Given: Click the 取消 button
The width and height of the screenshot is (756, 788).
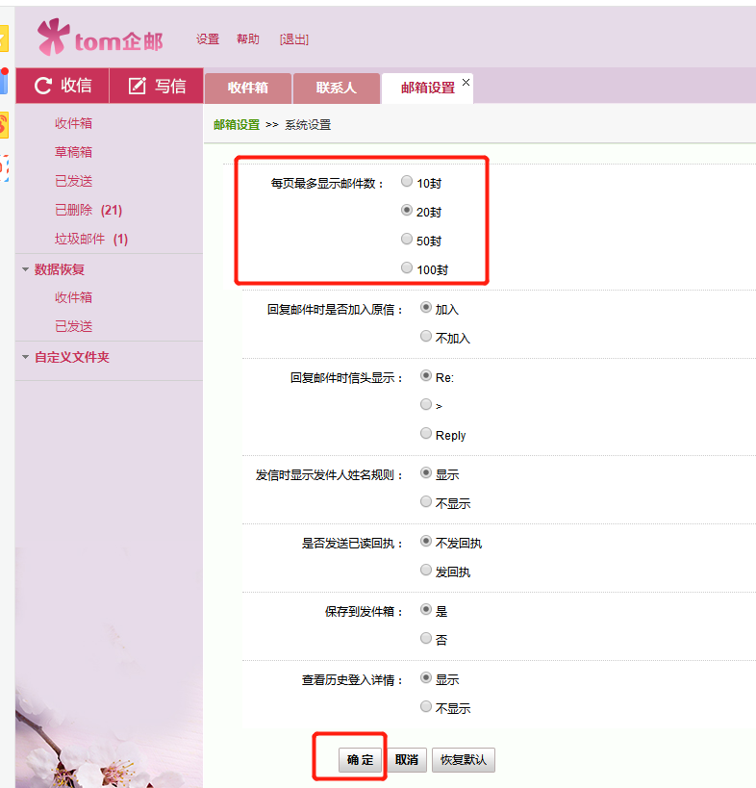Looking at the screenshot, I should point(407,760).
